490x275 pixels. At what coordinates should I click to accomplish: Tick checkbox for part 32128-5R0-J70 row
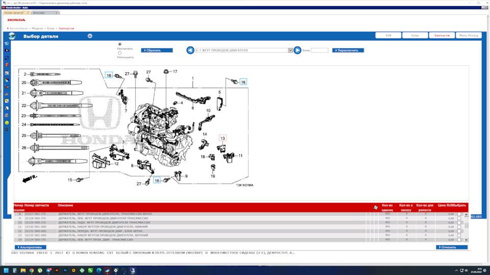pyautogui.click(x=459, y=218)
